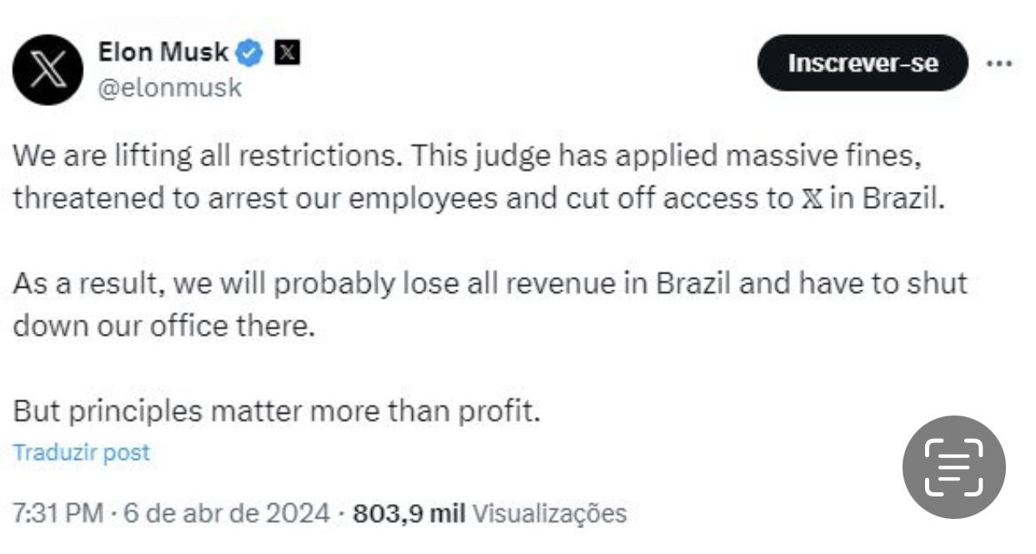The width and height of the screenshot is (1036, 554).
Task: Open the three-dot more options menu
Action: click(x=998, y=63)
